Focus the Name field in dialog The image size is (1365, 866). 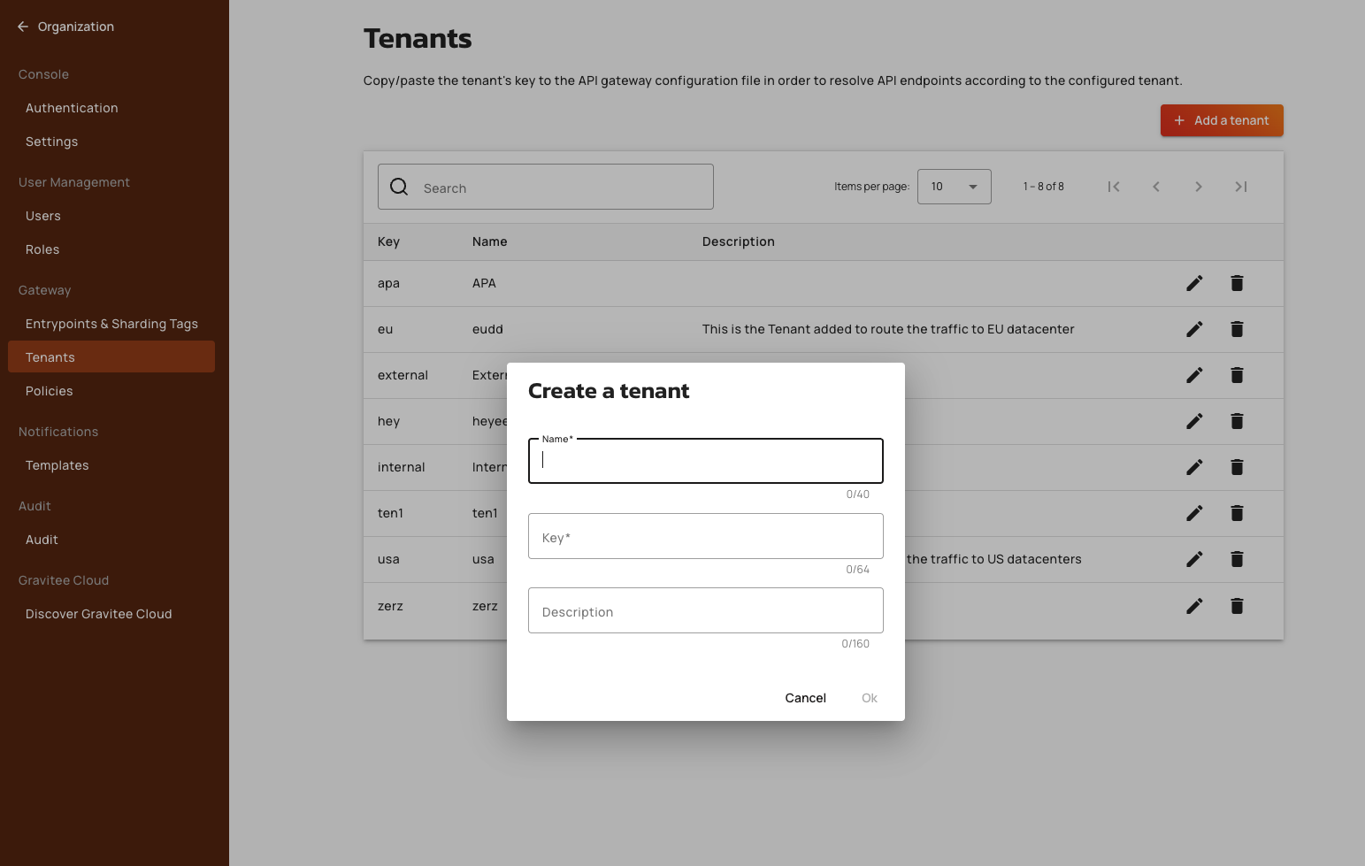pyautogui.click(x=705, y=461)
